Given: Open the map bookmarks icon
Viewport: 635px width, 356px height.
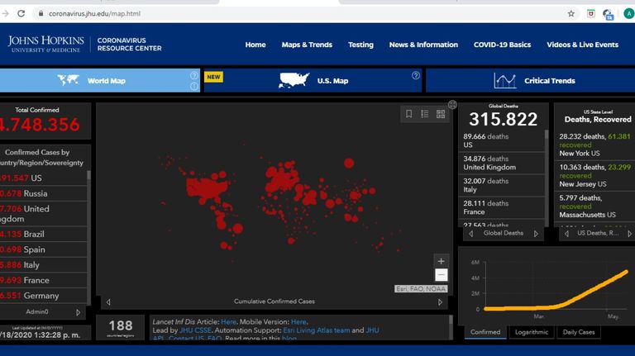Looking at the screenshot, I should 408,114.
